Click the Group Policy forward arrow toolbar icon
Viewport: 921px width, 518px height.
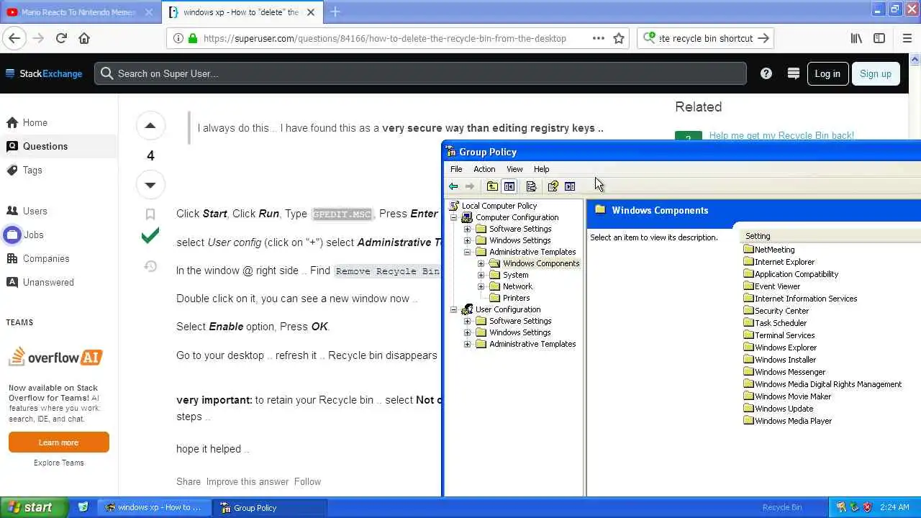click(x=470, y=186)
